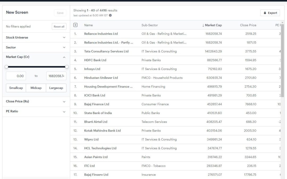
Task: Reset all applied filters
Action: click(x=59, y=27)
